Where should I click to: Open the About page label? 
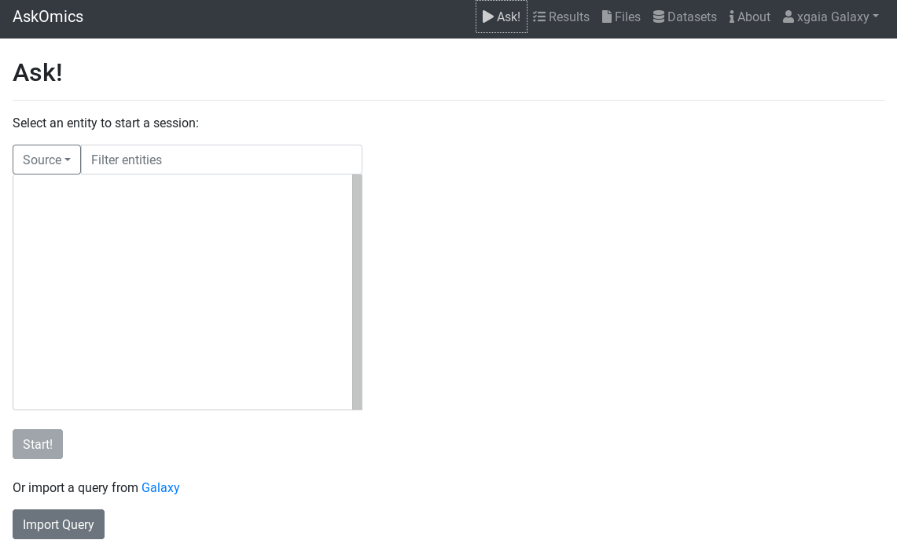click(x=754, y=17)
